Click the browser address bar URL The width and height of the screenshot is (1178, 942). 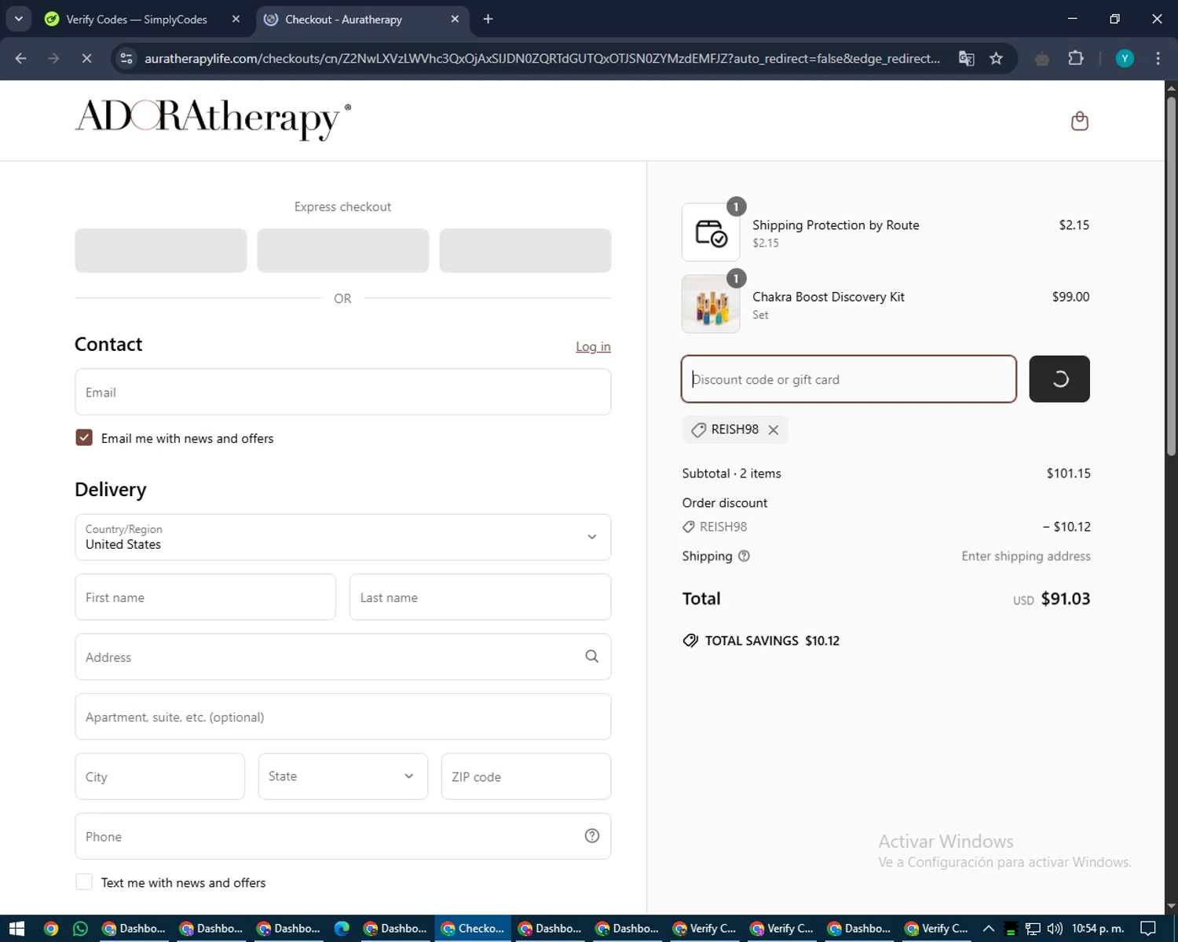point(542,58)
